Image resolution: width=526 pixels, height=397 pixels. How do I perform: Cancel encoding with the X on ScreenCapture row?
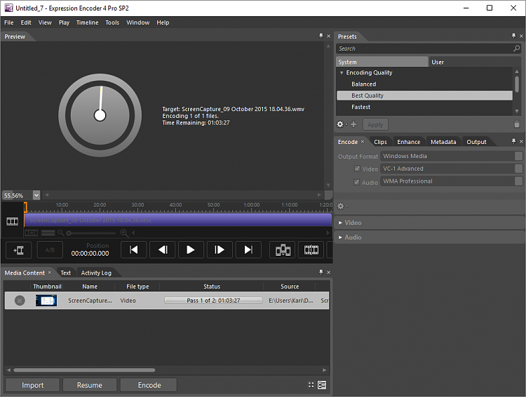tap(20, 300)
